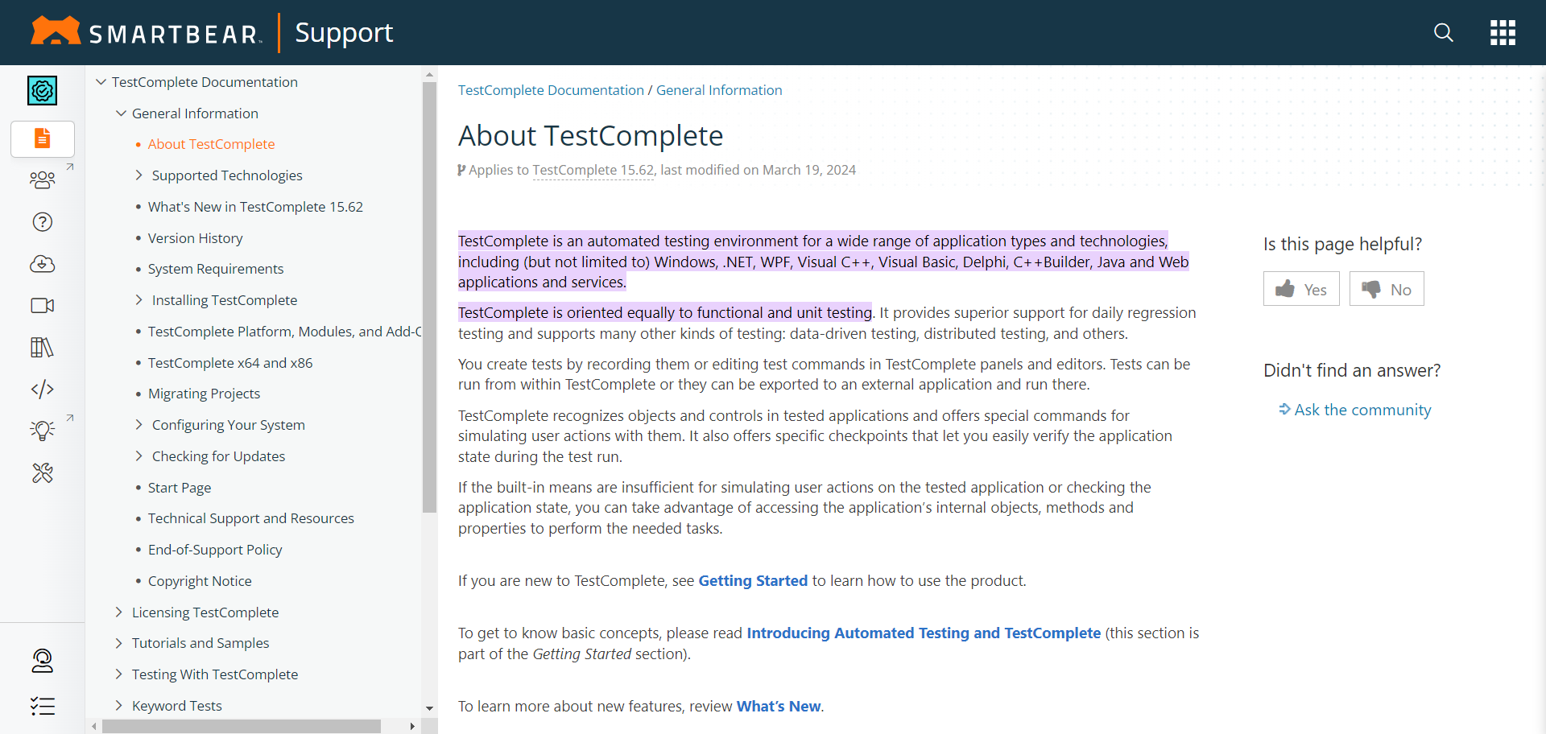Open the Copyright Notice page

(200, 581)
